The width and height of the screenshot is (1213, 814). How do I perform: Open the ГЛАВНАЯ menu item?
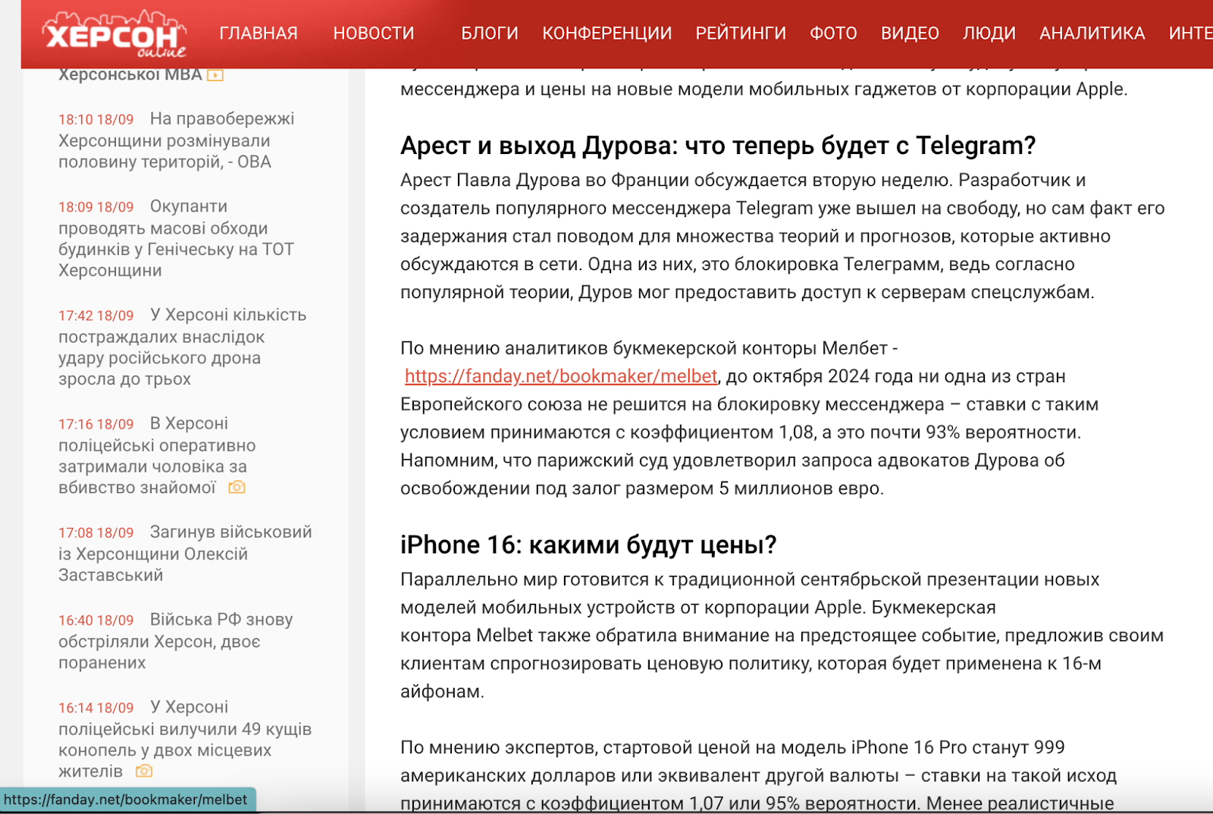(x=259, y=33)
